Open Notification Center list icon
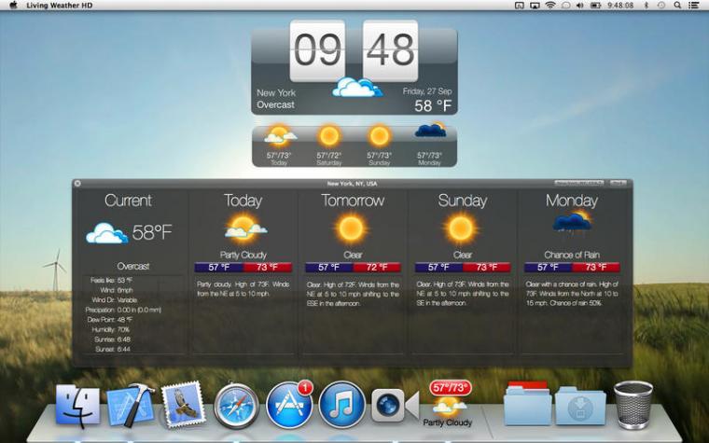 tap(694, 6)
